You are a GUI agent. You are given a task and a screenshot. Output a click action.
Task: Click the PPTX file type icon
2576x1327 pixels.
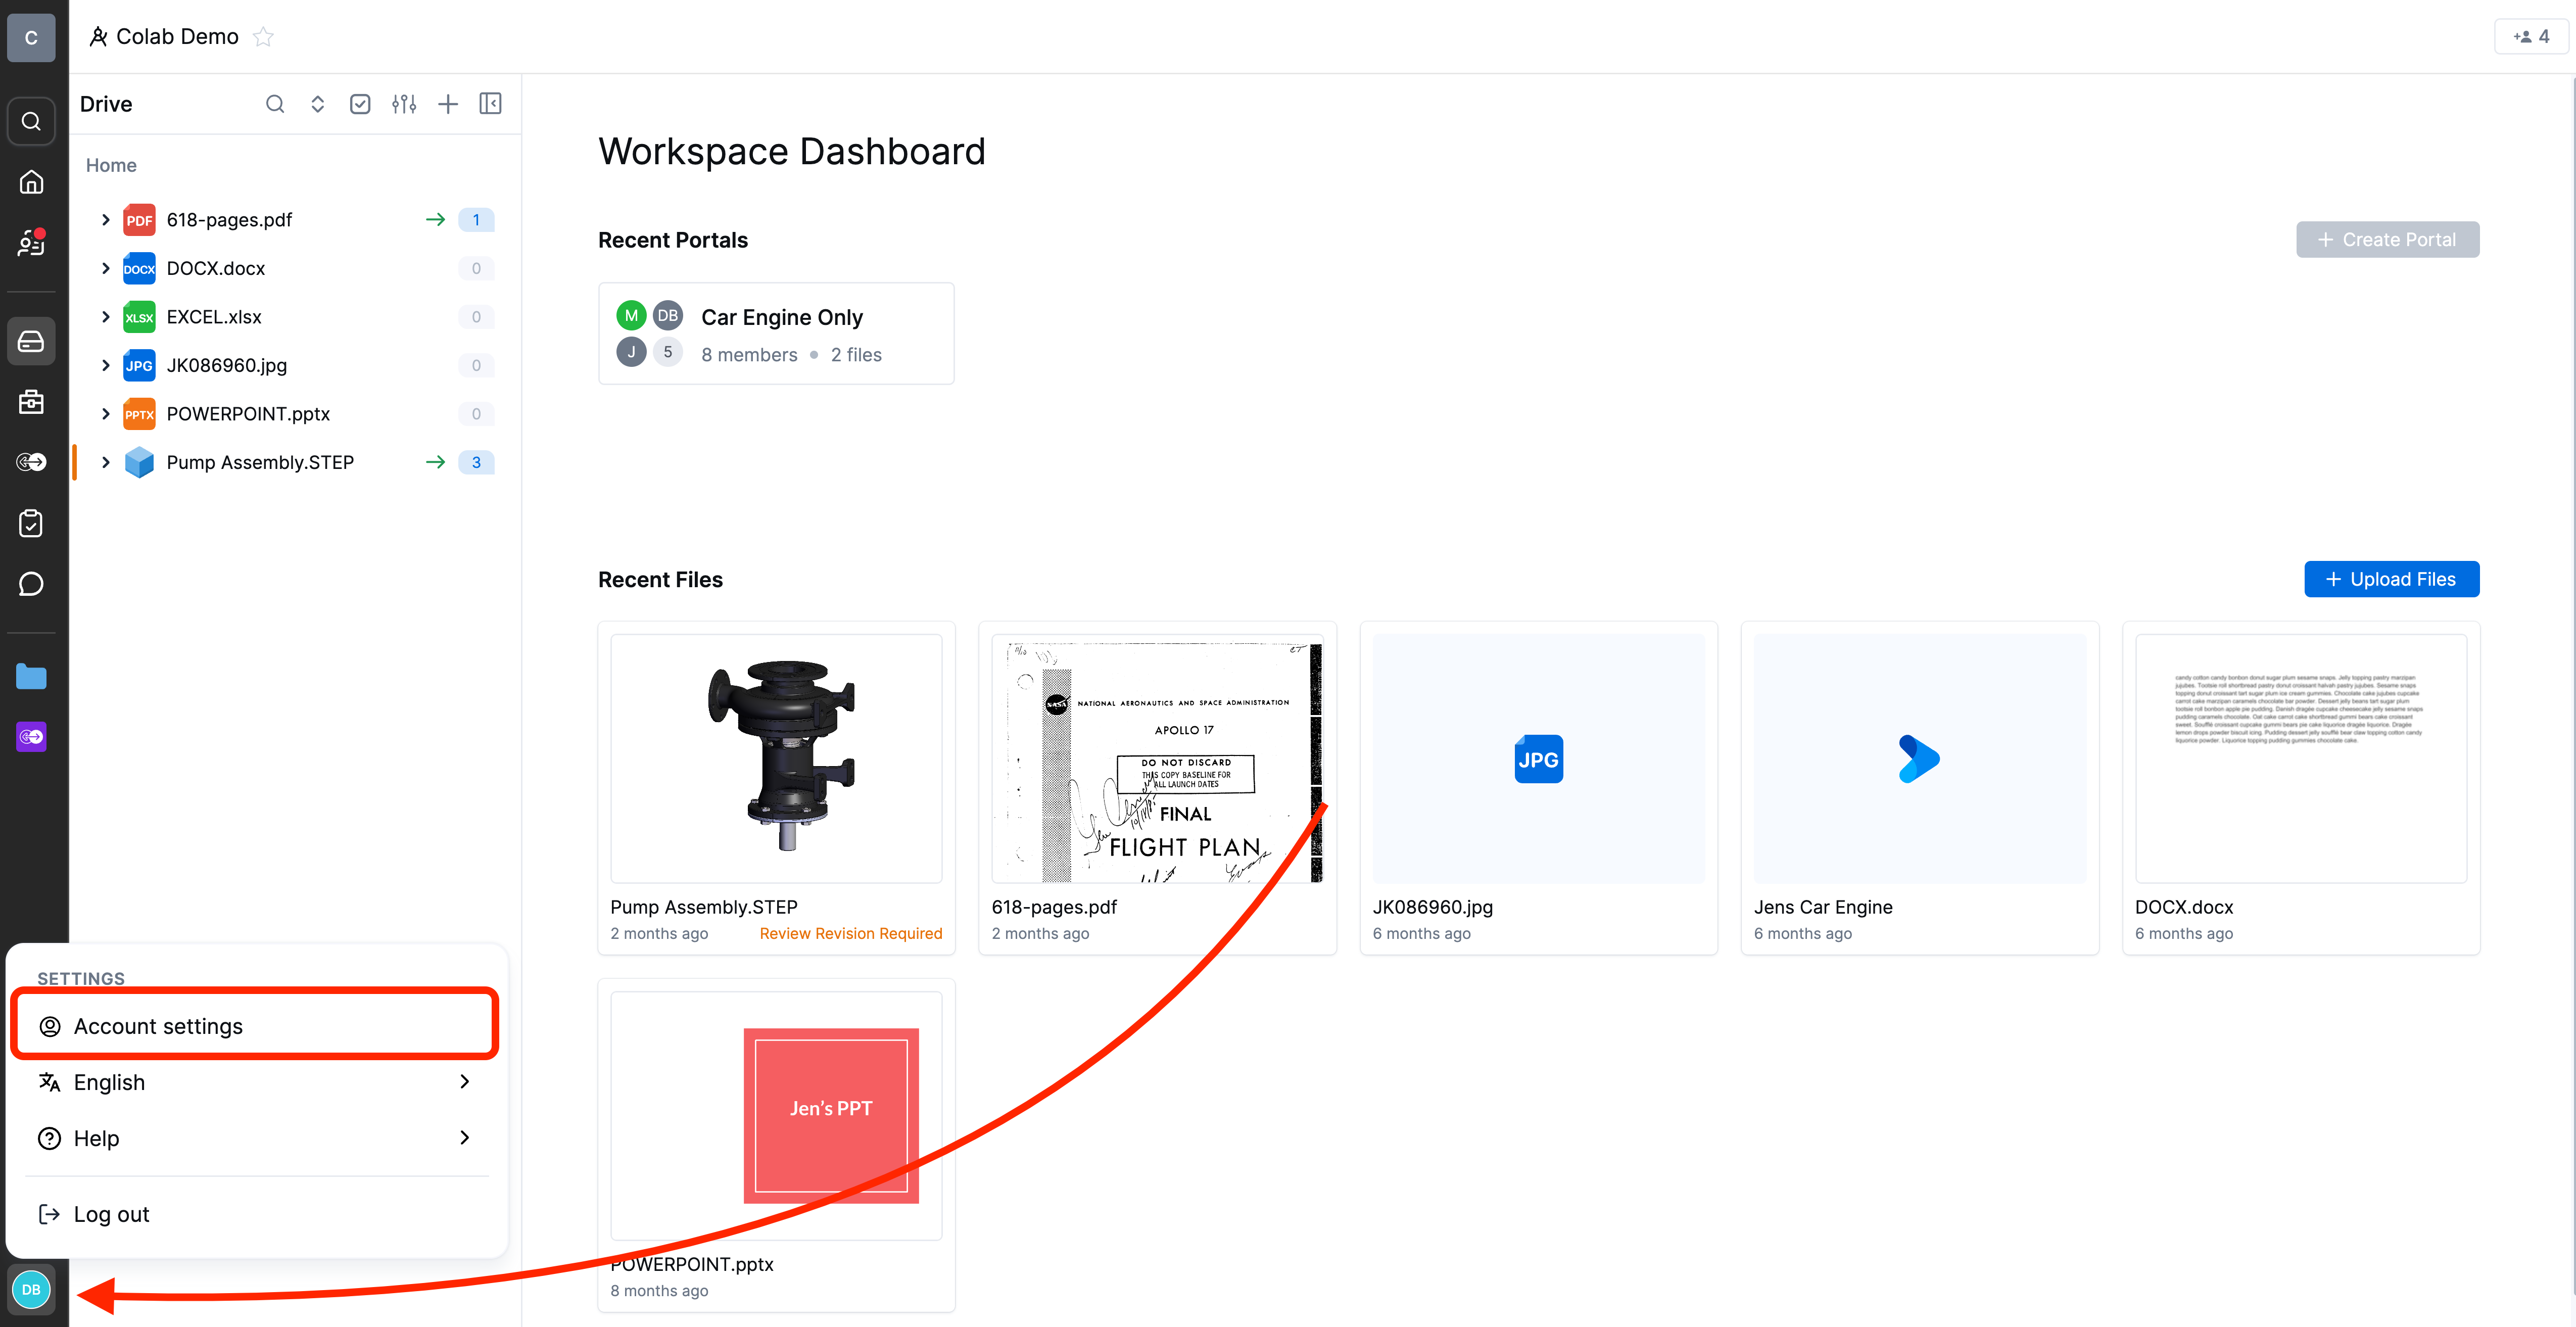139,414
